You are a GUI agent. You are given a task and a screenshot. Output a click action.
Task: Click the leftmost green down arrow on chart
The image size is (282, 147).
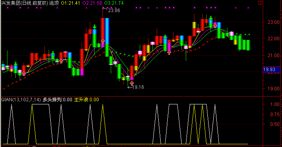[16, 64]
